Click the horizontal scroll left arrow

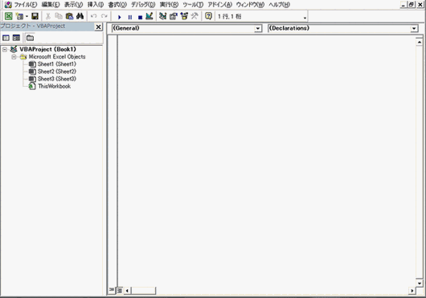[x=127, y=291]
